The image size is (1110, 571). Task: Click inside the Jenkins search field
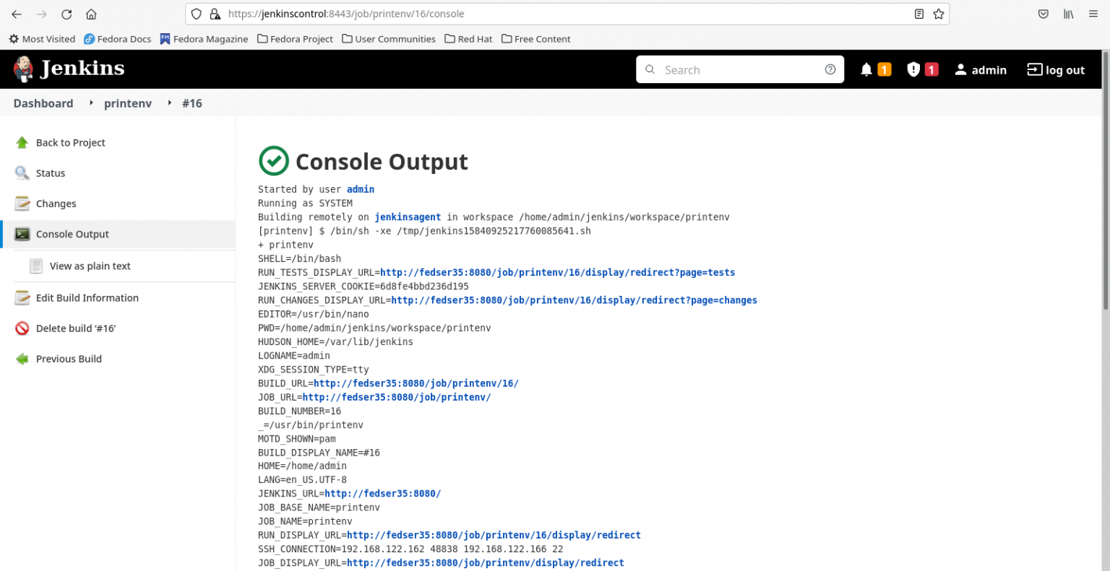(730, 69)
